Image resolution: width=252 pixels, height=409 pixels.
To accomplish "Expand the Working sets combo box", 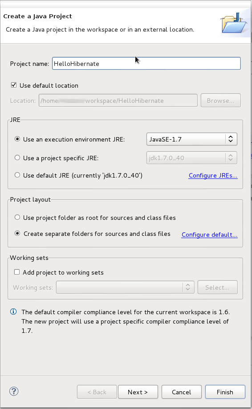I will point(125,287).
